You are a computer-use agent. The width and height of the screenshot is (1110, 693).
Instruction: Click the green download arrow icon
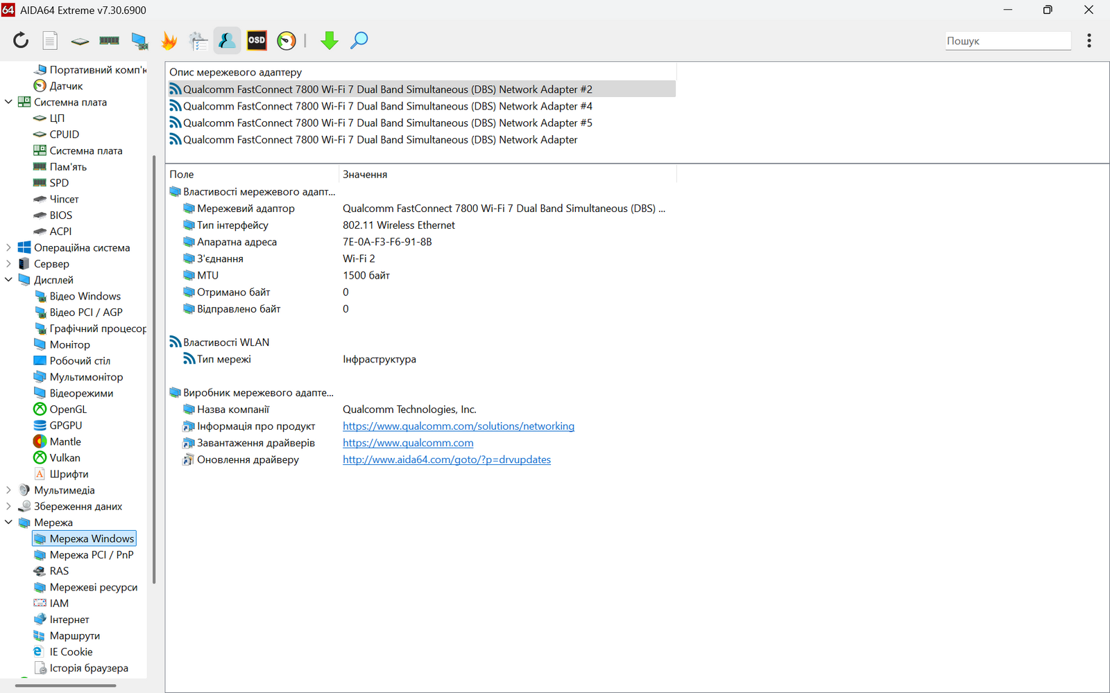(330, 41)
